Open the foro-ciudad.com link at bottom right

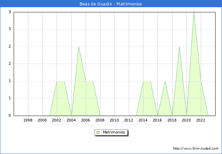(x=196, y=149)
